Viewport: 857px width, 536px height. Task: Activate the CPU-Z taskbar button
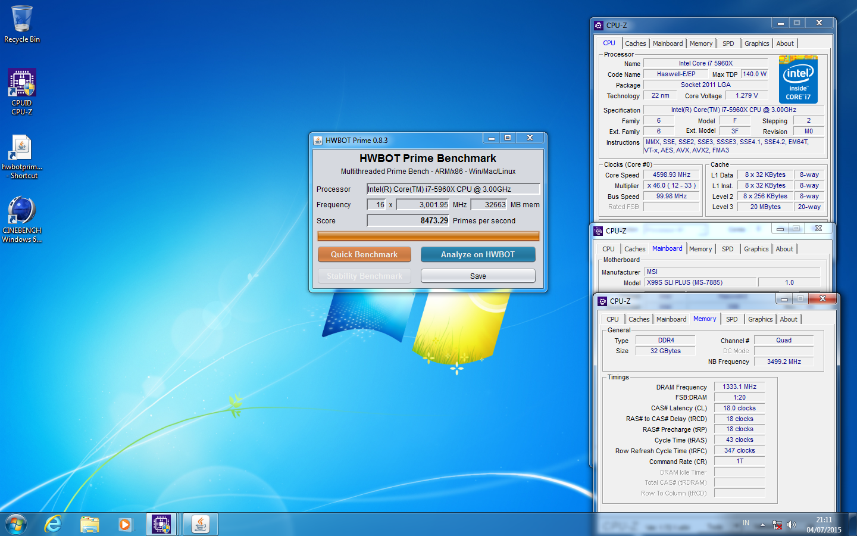[161, 524]
